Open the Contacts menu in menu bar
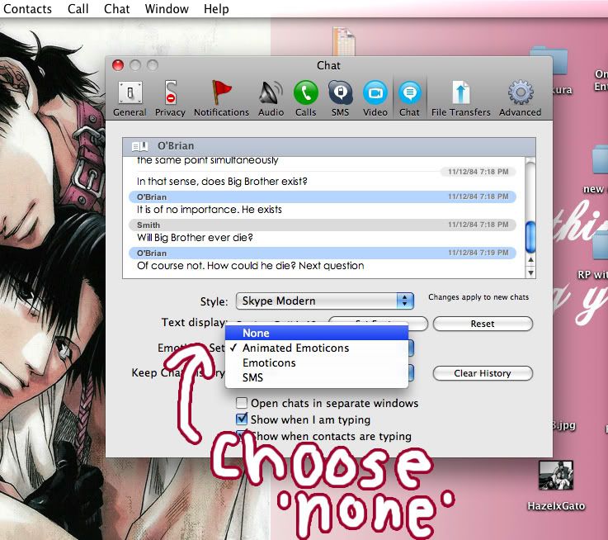The width and height of the screenshot is (608, 540). pos(27,8)
